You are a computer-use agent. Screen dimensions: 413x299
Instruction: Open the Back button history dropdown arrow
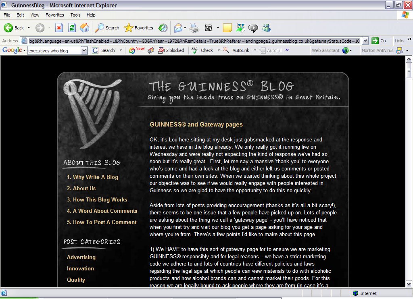click(29, 28)
